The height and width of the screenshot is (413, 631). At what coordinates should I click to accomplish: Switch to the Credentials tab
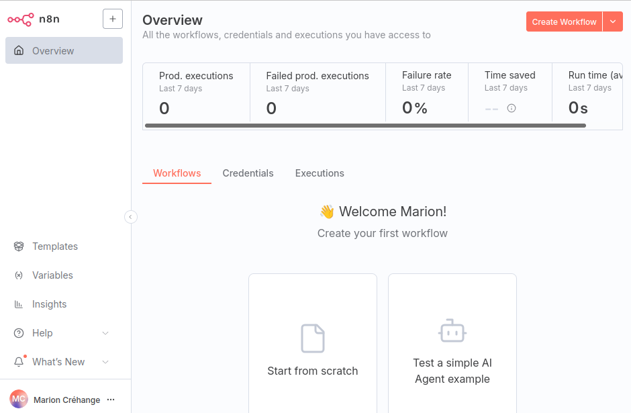pos(248,173)
